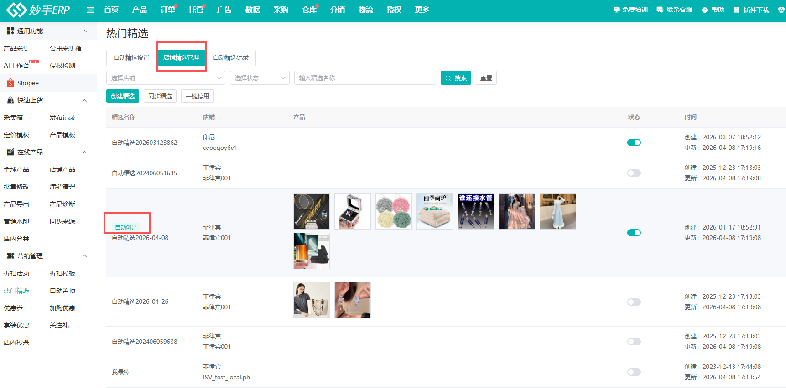Click the 联系客服 chat icon
This screenshot has height=388, width=786.
tap(660, 10)
